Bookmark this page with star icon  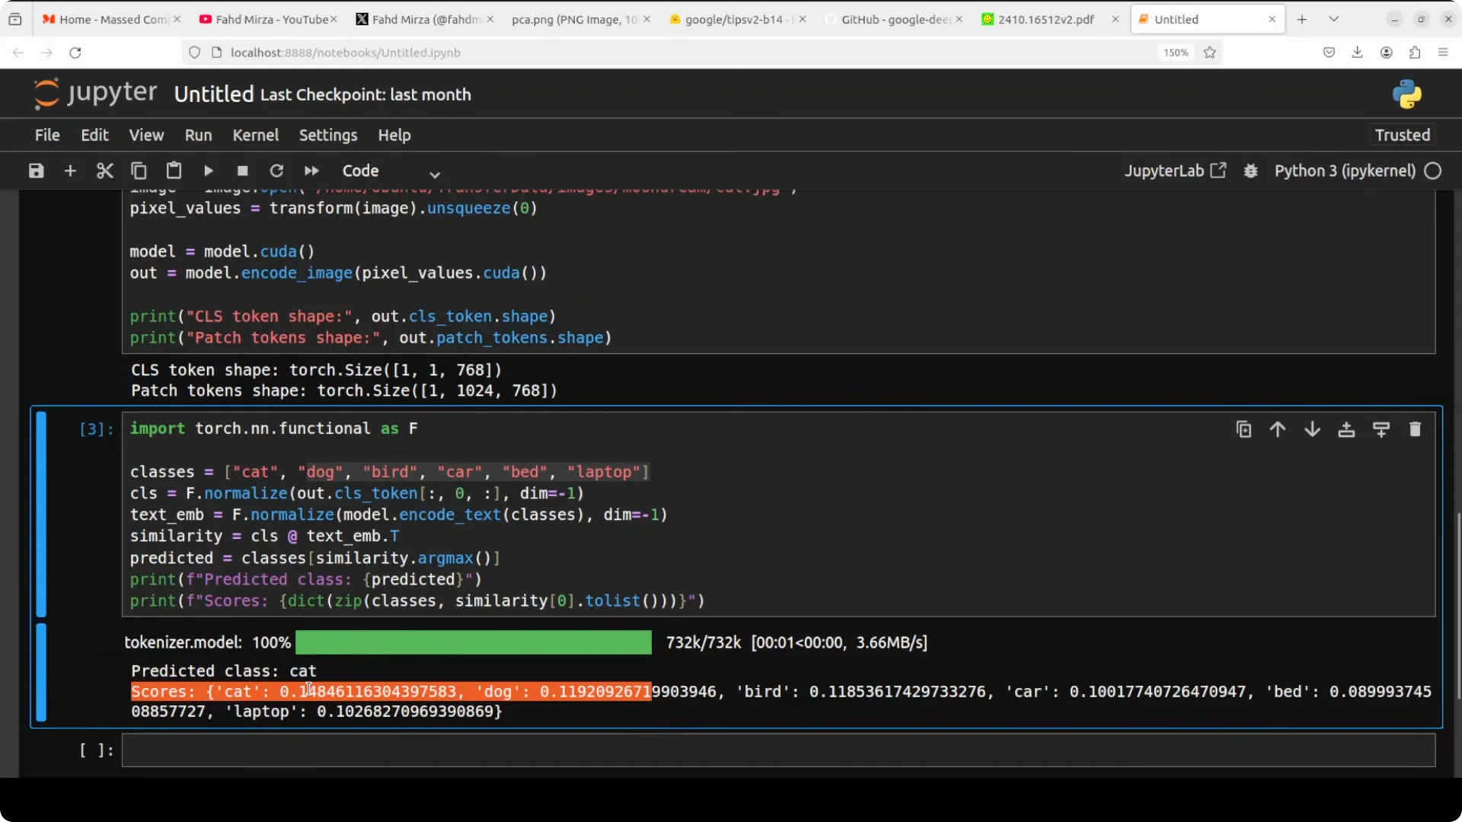(x=1209, y=53)
